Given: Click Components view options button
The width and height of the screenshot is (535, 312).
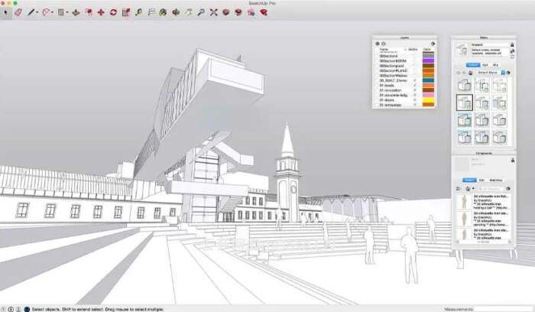Looking at the screenshot, I should click(458, 189).
